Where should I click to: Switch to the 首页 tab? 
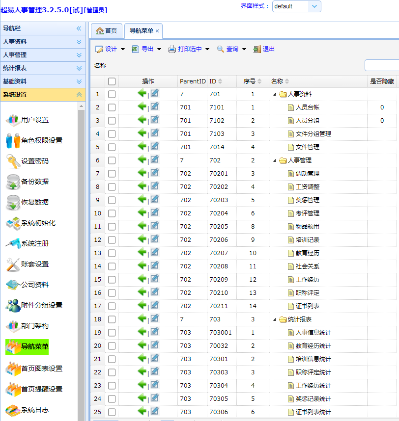(107, 31)
